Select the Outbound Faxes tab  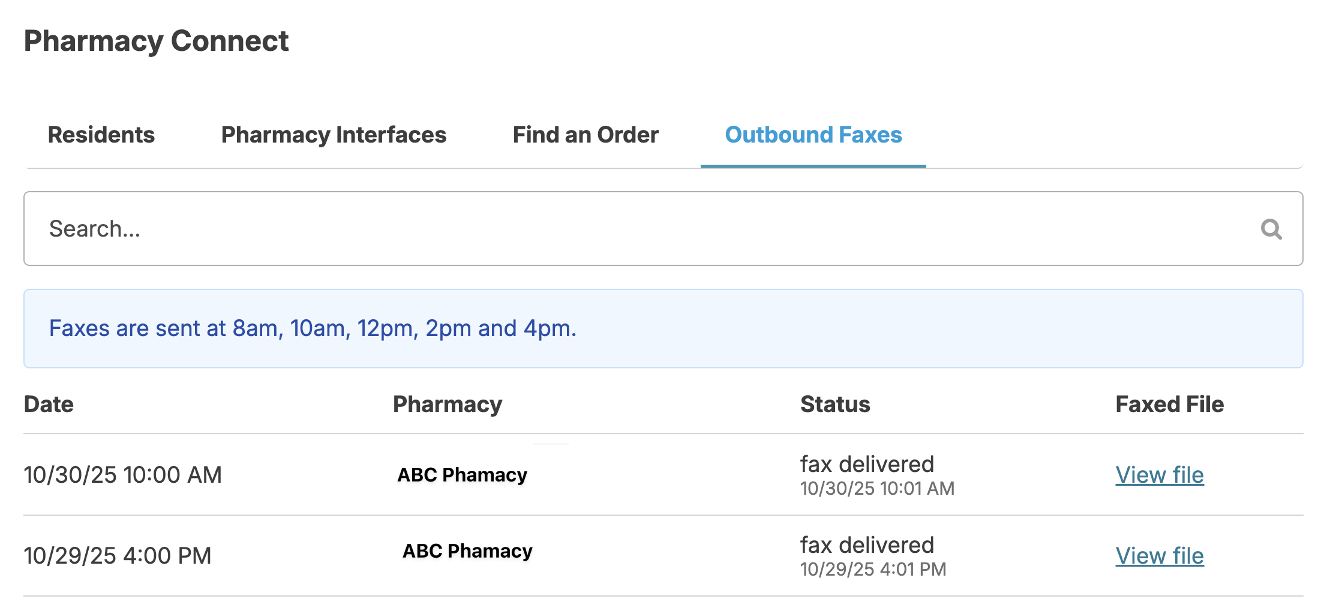click(813, 135)
